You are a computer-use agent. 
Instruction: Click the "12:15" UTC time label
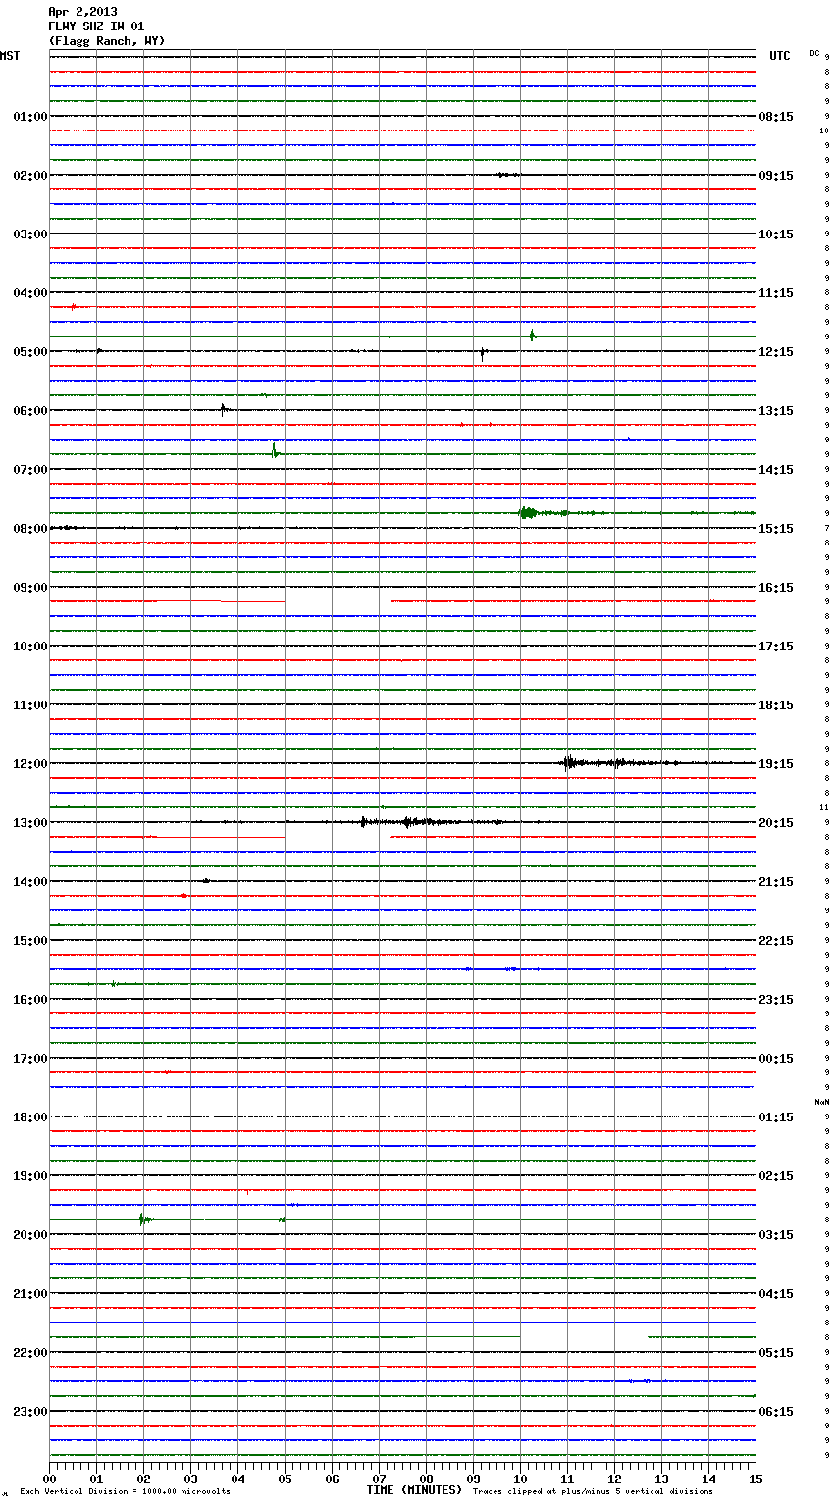[776, 352]
